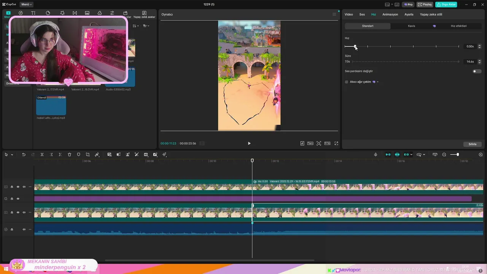Click the Paylaş share button
This screenshot has height=274, width=487.
coord(425,5)
